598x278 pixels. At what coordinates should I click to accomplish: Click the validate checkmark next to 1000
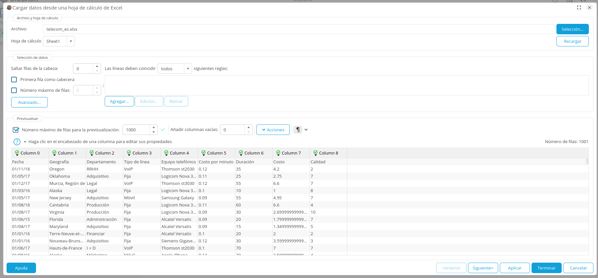point(163,130)
